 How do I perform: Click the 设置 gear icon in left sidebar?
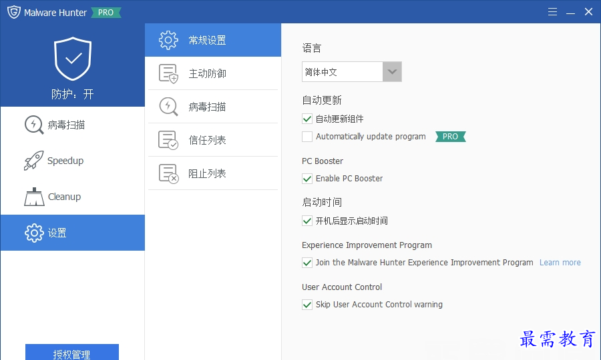34,233
